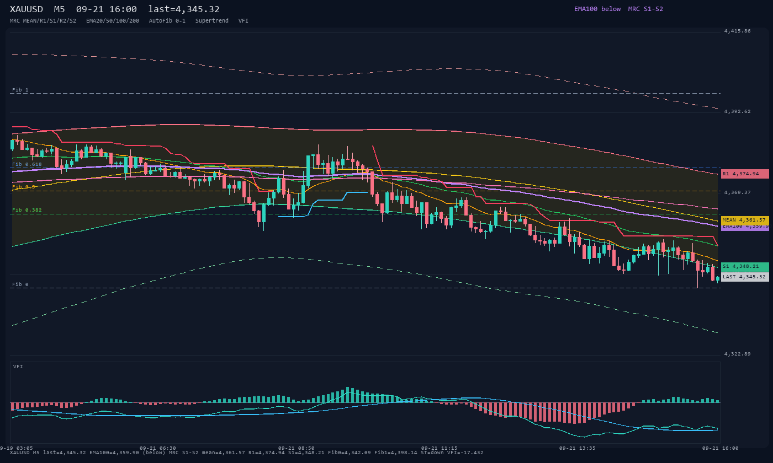Image resolution: width=773 pixels, height=463 pixels.
Task: Click the "Fib 1" level label
Action: [x=20, y=90]
